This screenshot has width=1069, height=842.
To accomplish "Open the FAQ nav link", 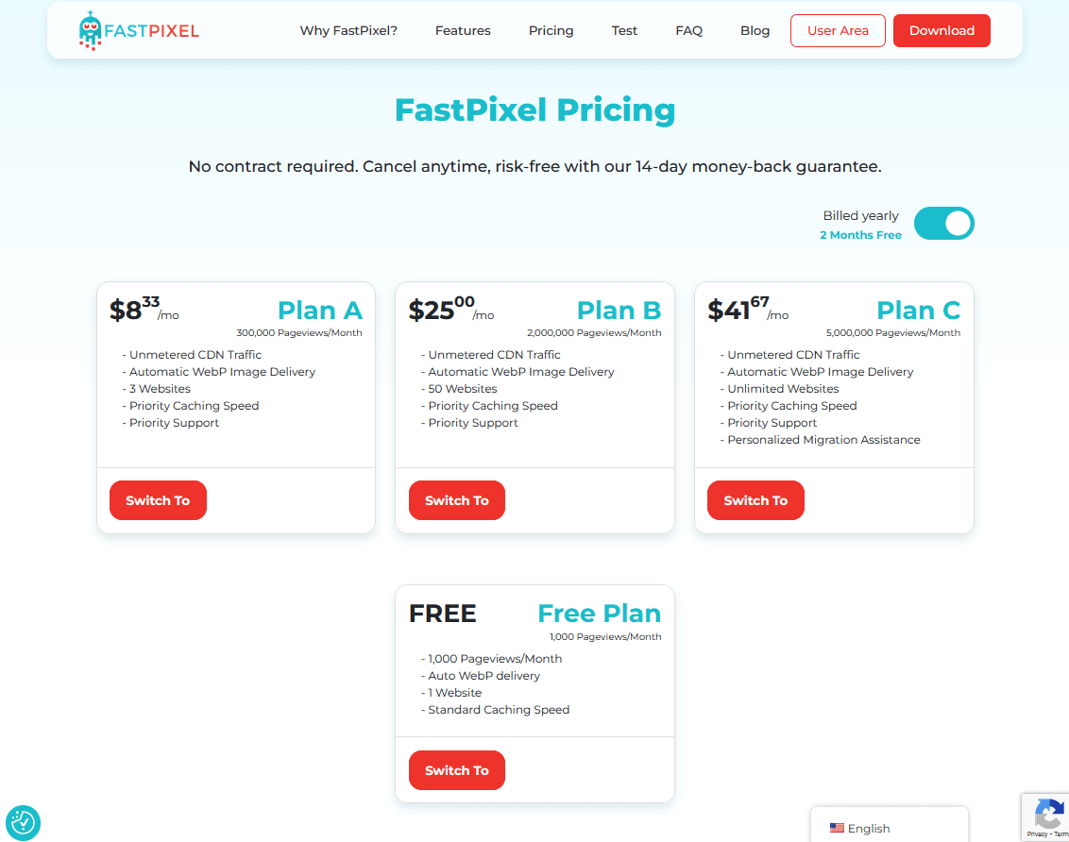I will pos(688,30).
